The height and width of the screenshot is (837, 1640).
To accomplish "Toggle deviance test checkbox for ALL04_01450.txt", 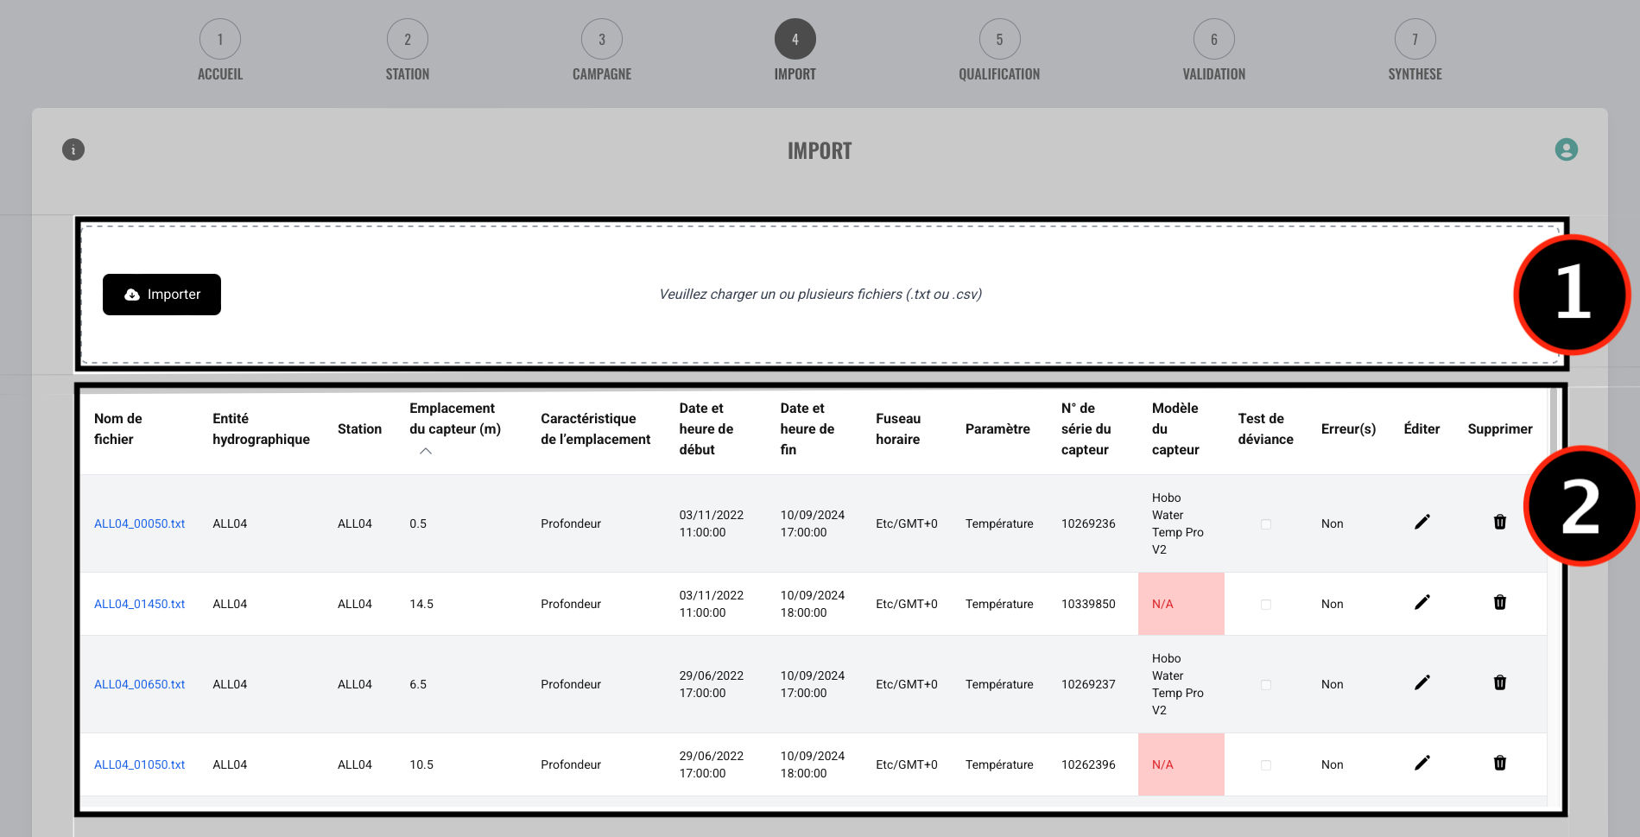I will point(1266,605).
